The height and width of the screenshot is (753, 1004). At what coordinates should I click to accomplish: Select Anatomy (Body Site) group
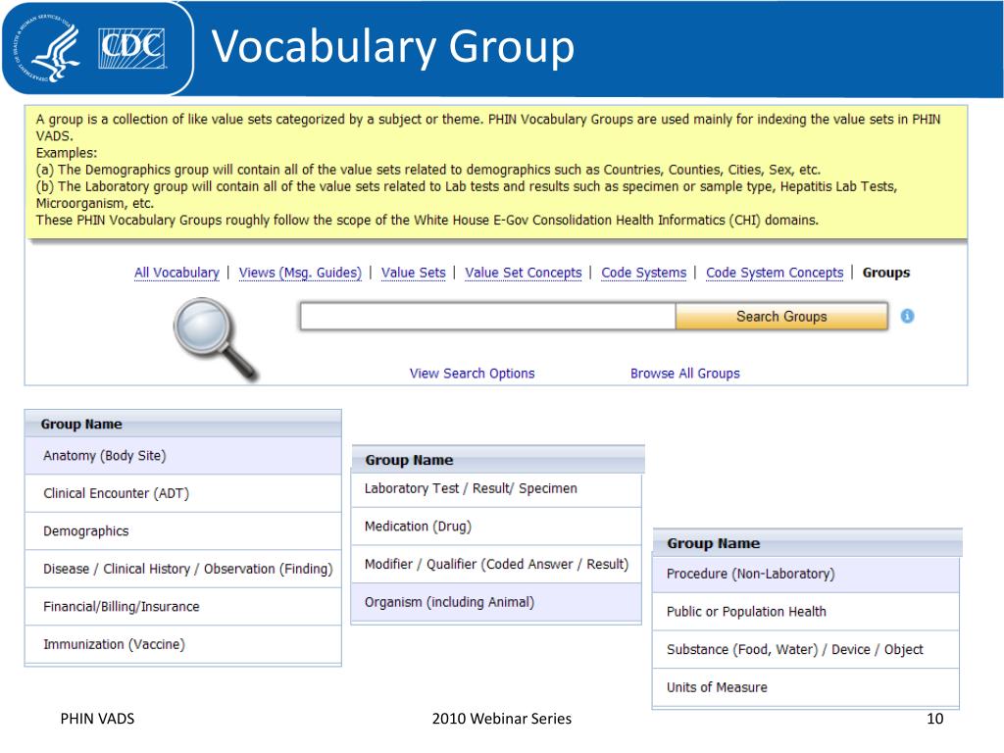(x=183, y=456)
